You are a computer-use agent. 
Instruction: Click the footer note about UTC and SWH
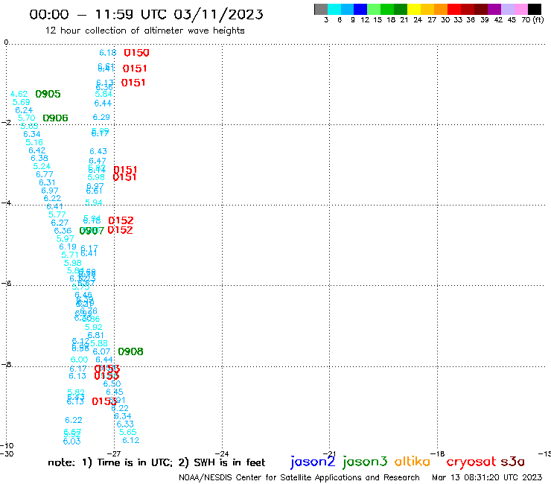click(156, 462)
